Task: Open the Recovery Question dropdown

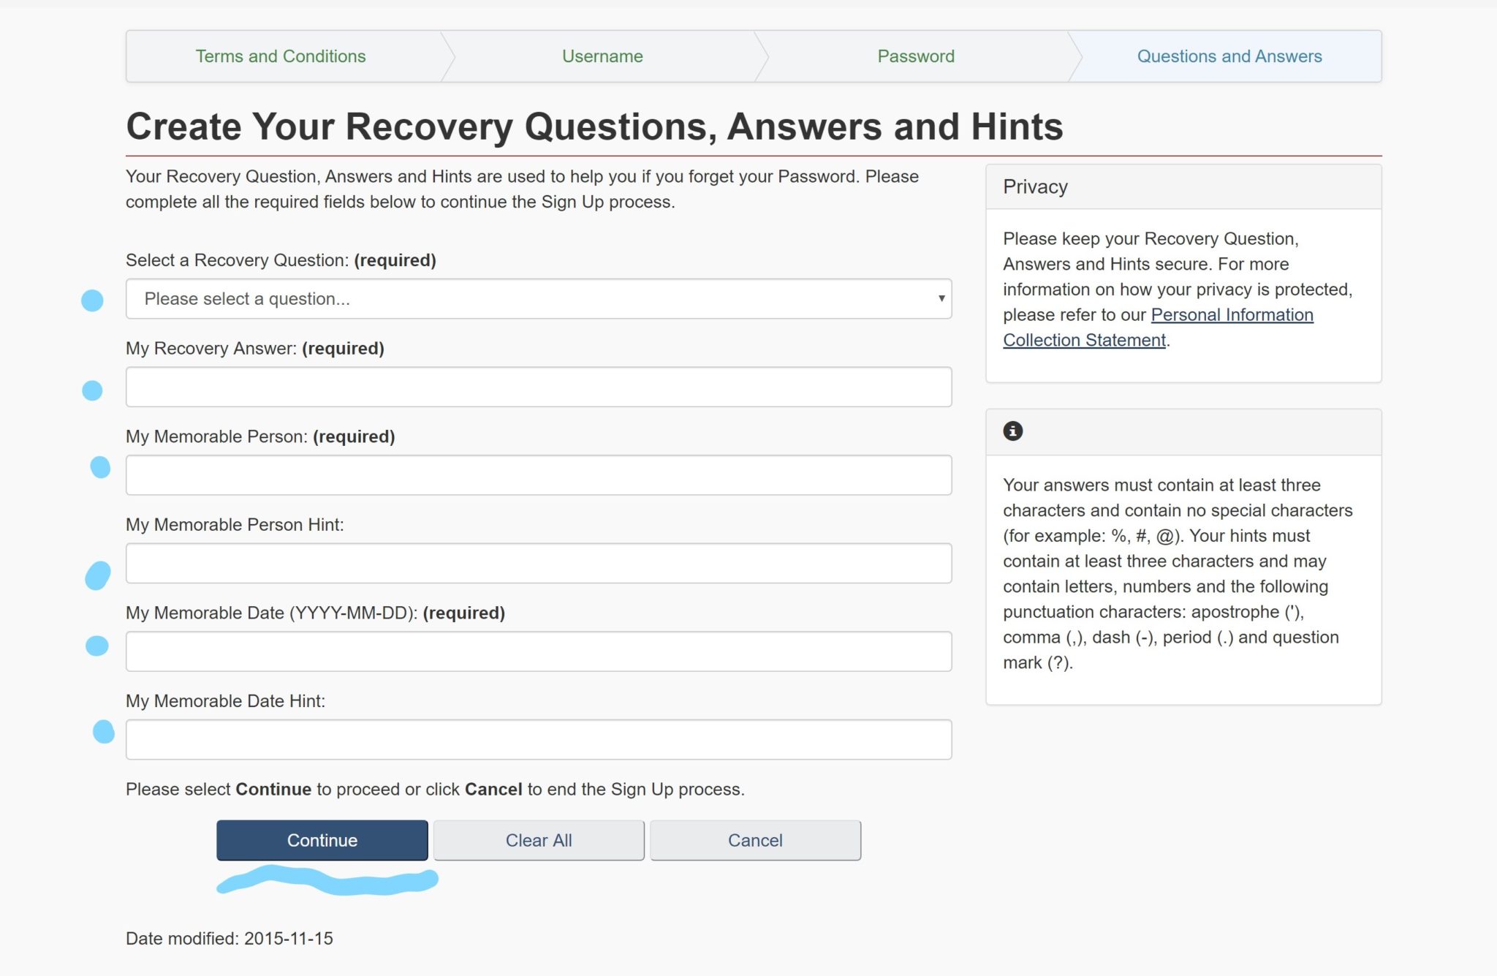Action: pos(538,299)
